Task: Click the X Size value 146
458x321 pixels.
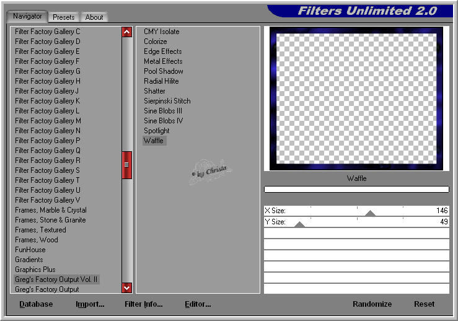Action: pos(442,211)
